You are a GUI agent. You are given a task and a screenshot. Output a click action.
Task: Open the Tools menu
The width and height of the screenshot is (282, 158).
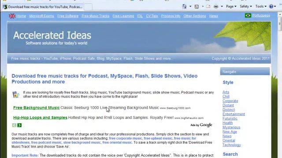261,7
